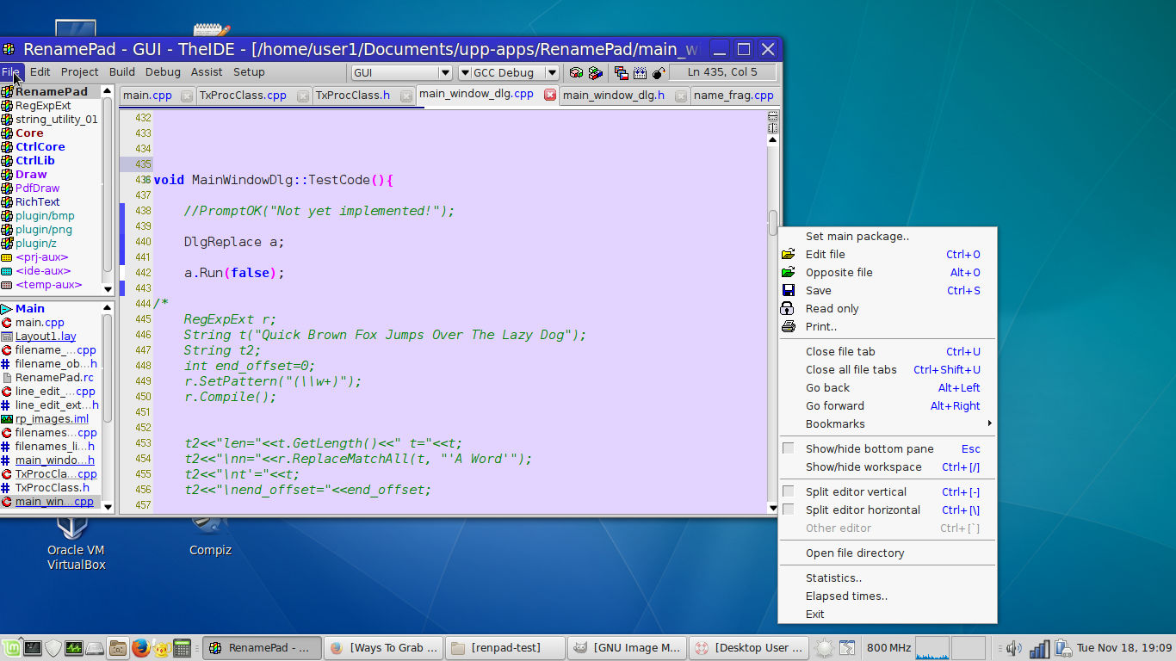
Task: Switch to the TxProcClass.cpp tab
Action: click(244, 96)
